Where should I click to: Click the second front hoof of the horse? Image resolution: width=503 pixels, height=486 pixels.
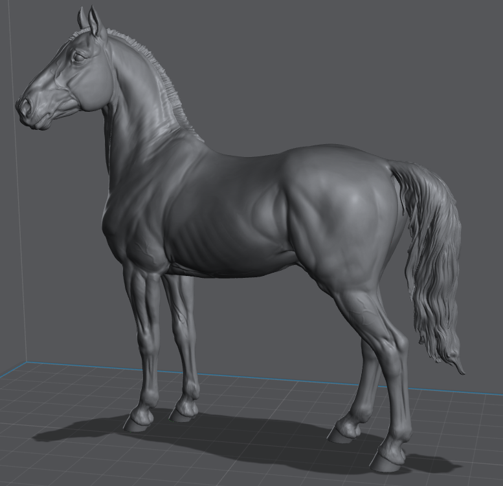tap(184, 412)
